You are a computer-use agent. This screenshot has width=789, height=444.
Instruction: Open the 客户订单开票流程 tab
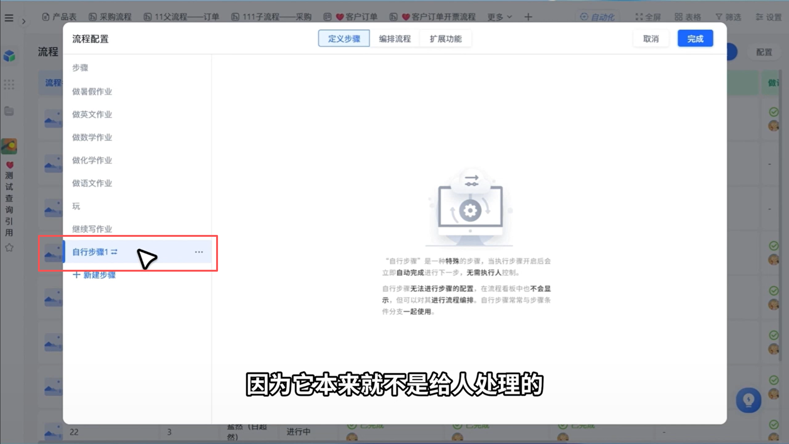tap(433, 17)
